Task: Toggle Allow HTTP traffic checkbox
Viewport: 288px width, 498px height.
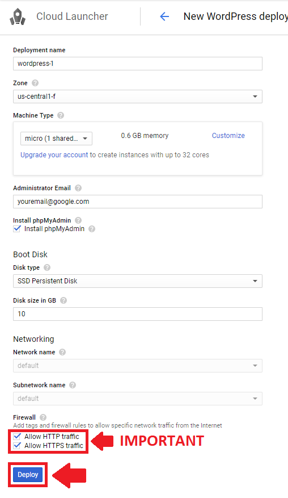Action: click(17, 436)
